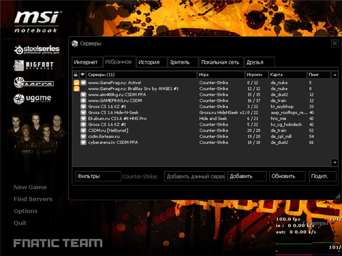Switch to the Интернет tab
Screen dimensions: 342x256
[x=86, y=62]
